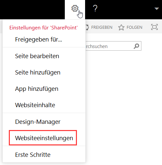Click the search magnifier icon
Screen dimensions: 162x165
pos(136,46)
